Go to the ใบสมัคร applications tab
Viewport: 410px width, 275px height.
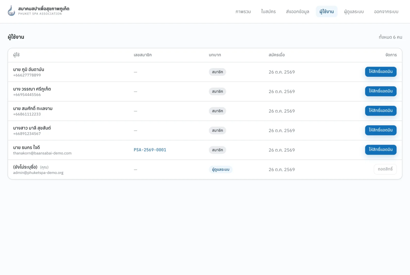coord(268,12)
